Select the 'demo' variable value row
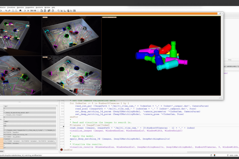 [30, 121]
